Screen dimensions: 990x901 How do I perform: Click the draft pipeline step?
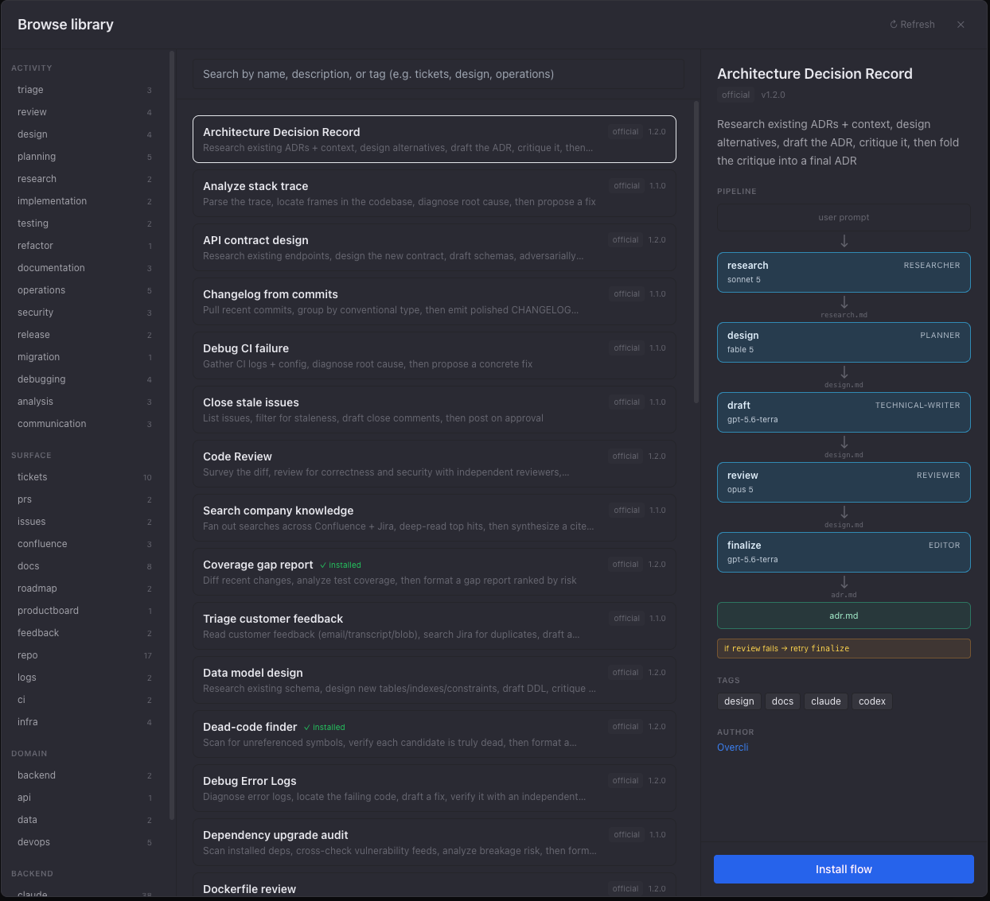(844, 412)
